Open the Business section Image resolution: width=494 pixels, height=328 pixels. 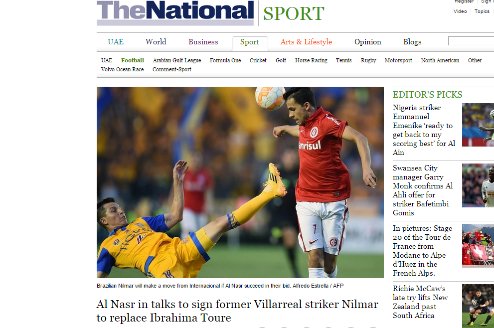click(x=203, y=42)
